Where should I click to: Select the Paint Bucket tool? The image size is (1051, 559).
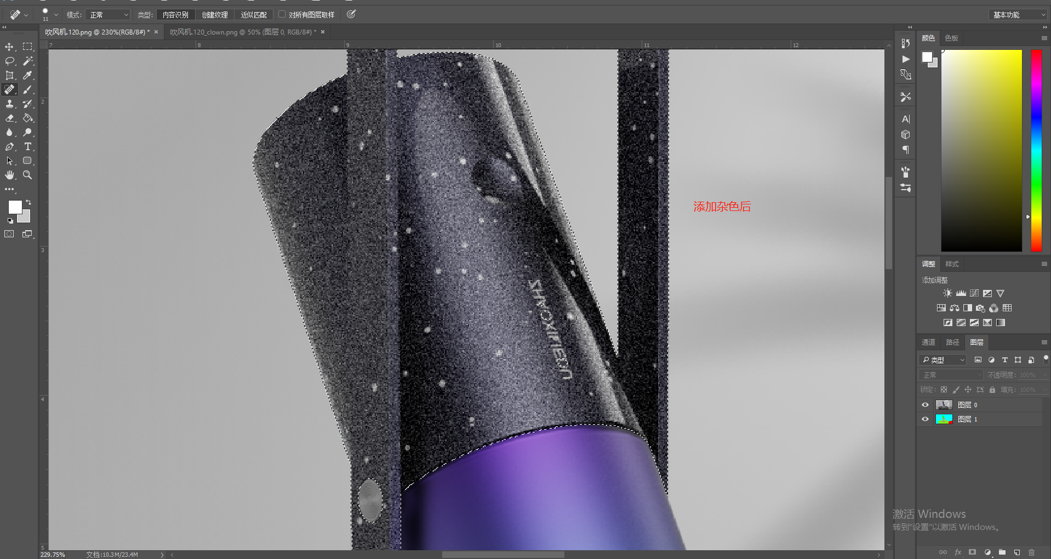[27, 118]
